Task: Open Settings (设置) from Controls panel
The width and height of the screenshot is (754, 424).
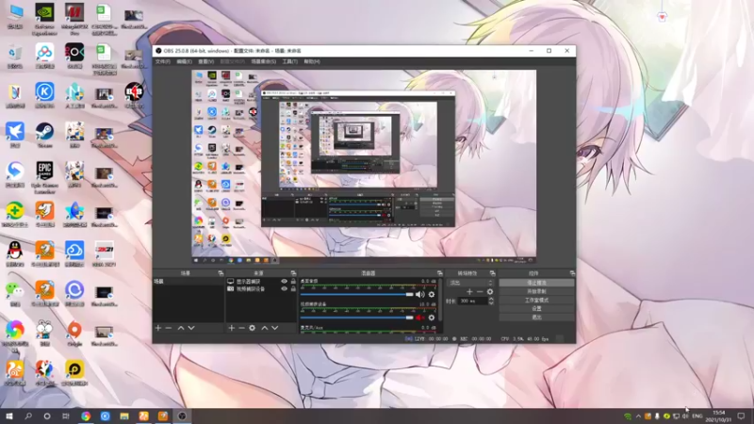Action: pos(536,309)
